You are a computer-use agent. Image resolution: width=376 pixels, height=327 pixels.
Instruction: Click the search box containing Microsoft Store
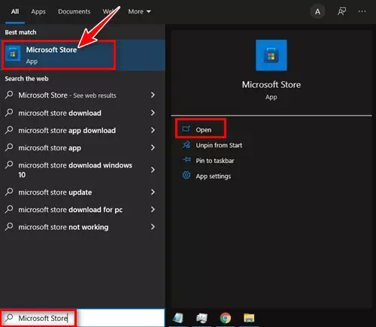(83, 318)
